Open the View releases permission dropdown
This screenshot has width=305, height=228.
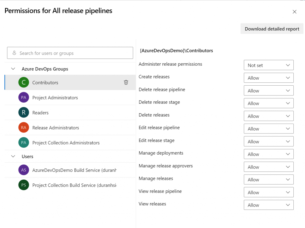(x=268, y=205)
